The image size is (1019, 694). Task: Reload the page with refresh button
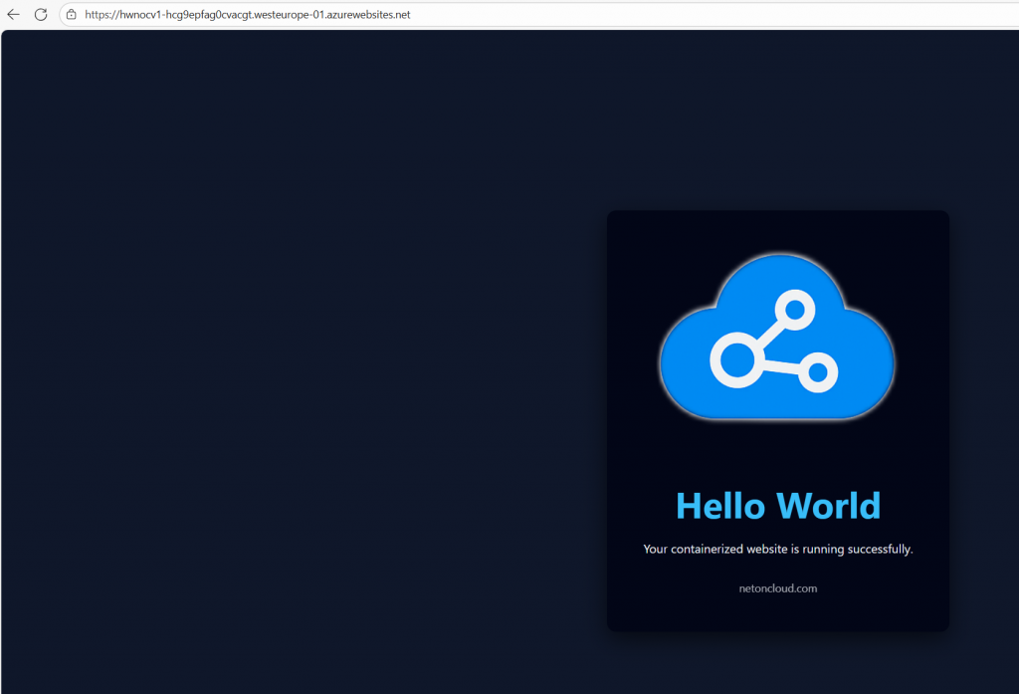[41, 15]
